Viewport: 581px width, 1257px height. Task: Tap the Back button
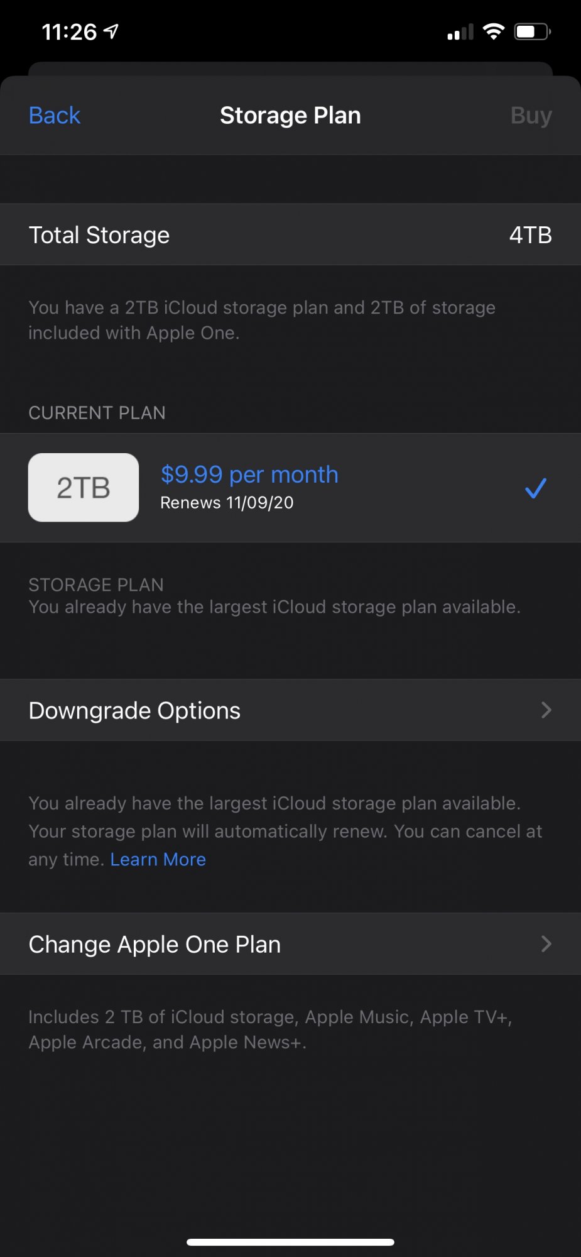[55, 116]
